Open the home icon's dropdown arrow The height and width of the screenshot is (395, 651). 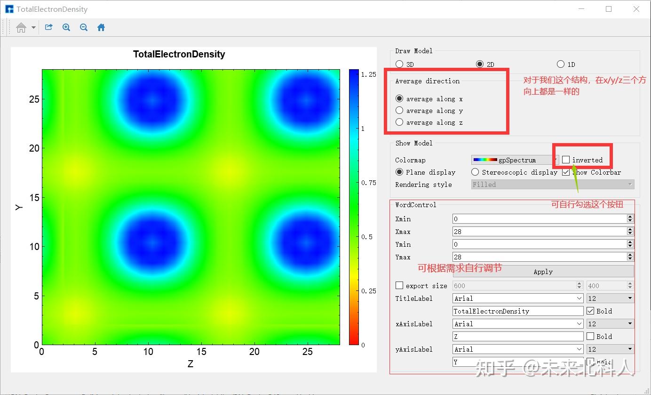pyautogui.click(x=33, y=27)
